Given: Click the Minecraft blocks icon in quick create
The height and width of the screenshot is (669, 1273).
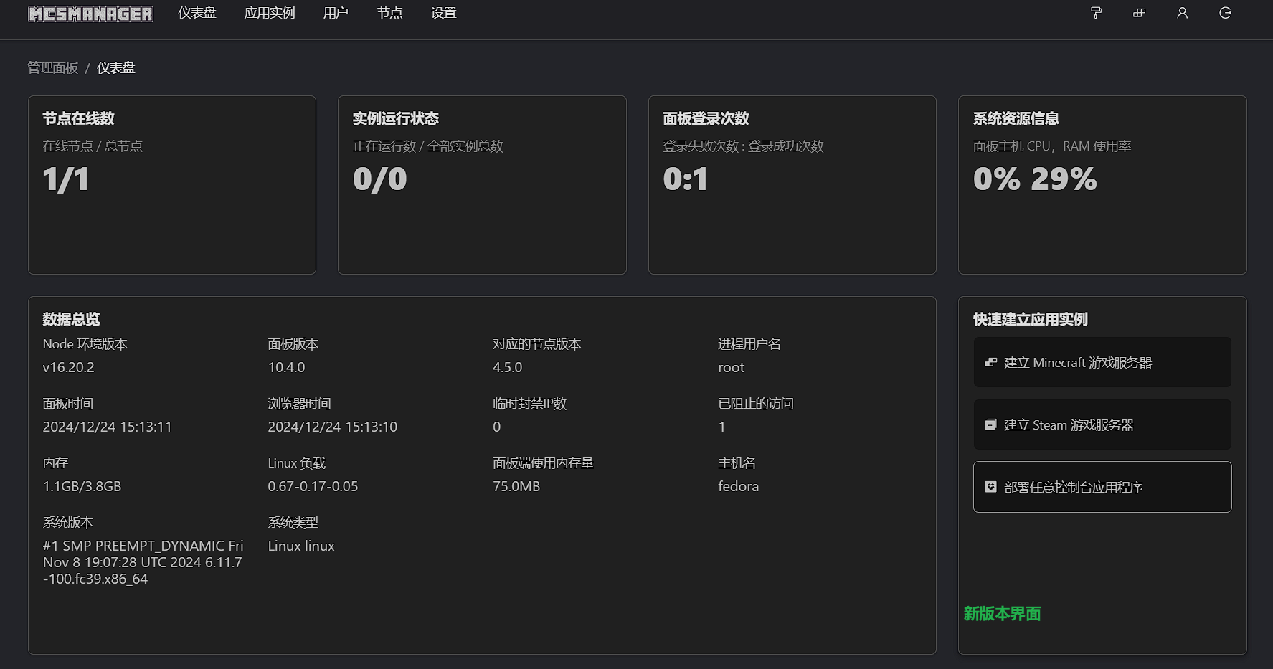Looking at the screenshot, I should click(x=990, y=363).
